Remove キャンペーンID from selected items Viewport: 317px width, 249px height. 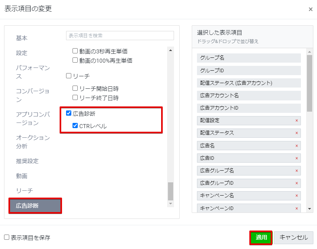point(296,208)
